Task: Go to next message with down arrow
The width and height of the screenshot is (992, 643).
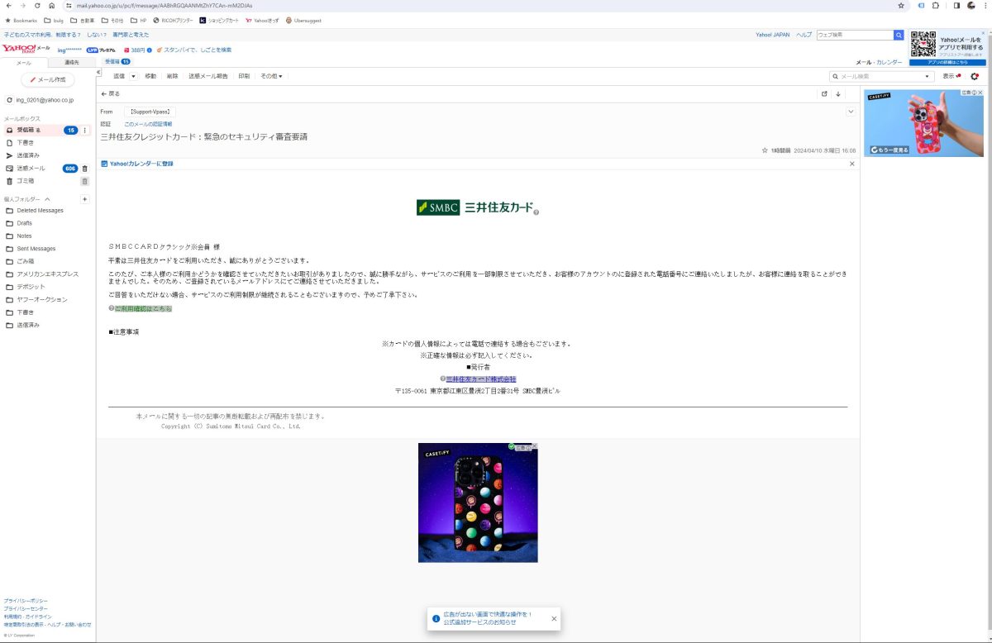Action: pyautogui.click(x=837, y=94)
